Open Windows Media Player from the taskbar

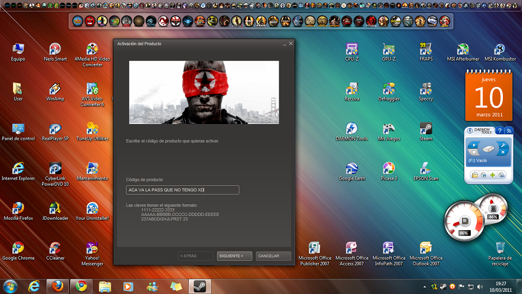point(128,286)
